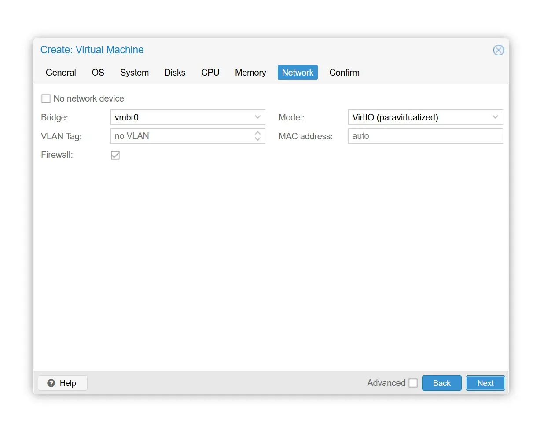
Task: Enable the Advanced options checkbox
Action: tap(413, 383)
